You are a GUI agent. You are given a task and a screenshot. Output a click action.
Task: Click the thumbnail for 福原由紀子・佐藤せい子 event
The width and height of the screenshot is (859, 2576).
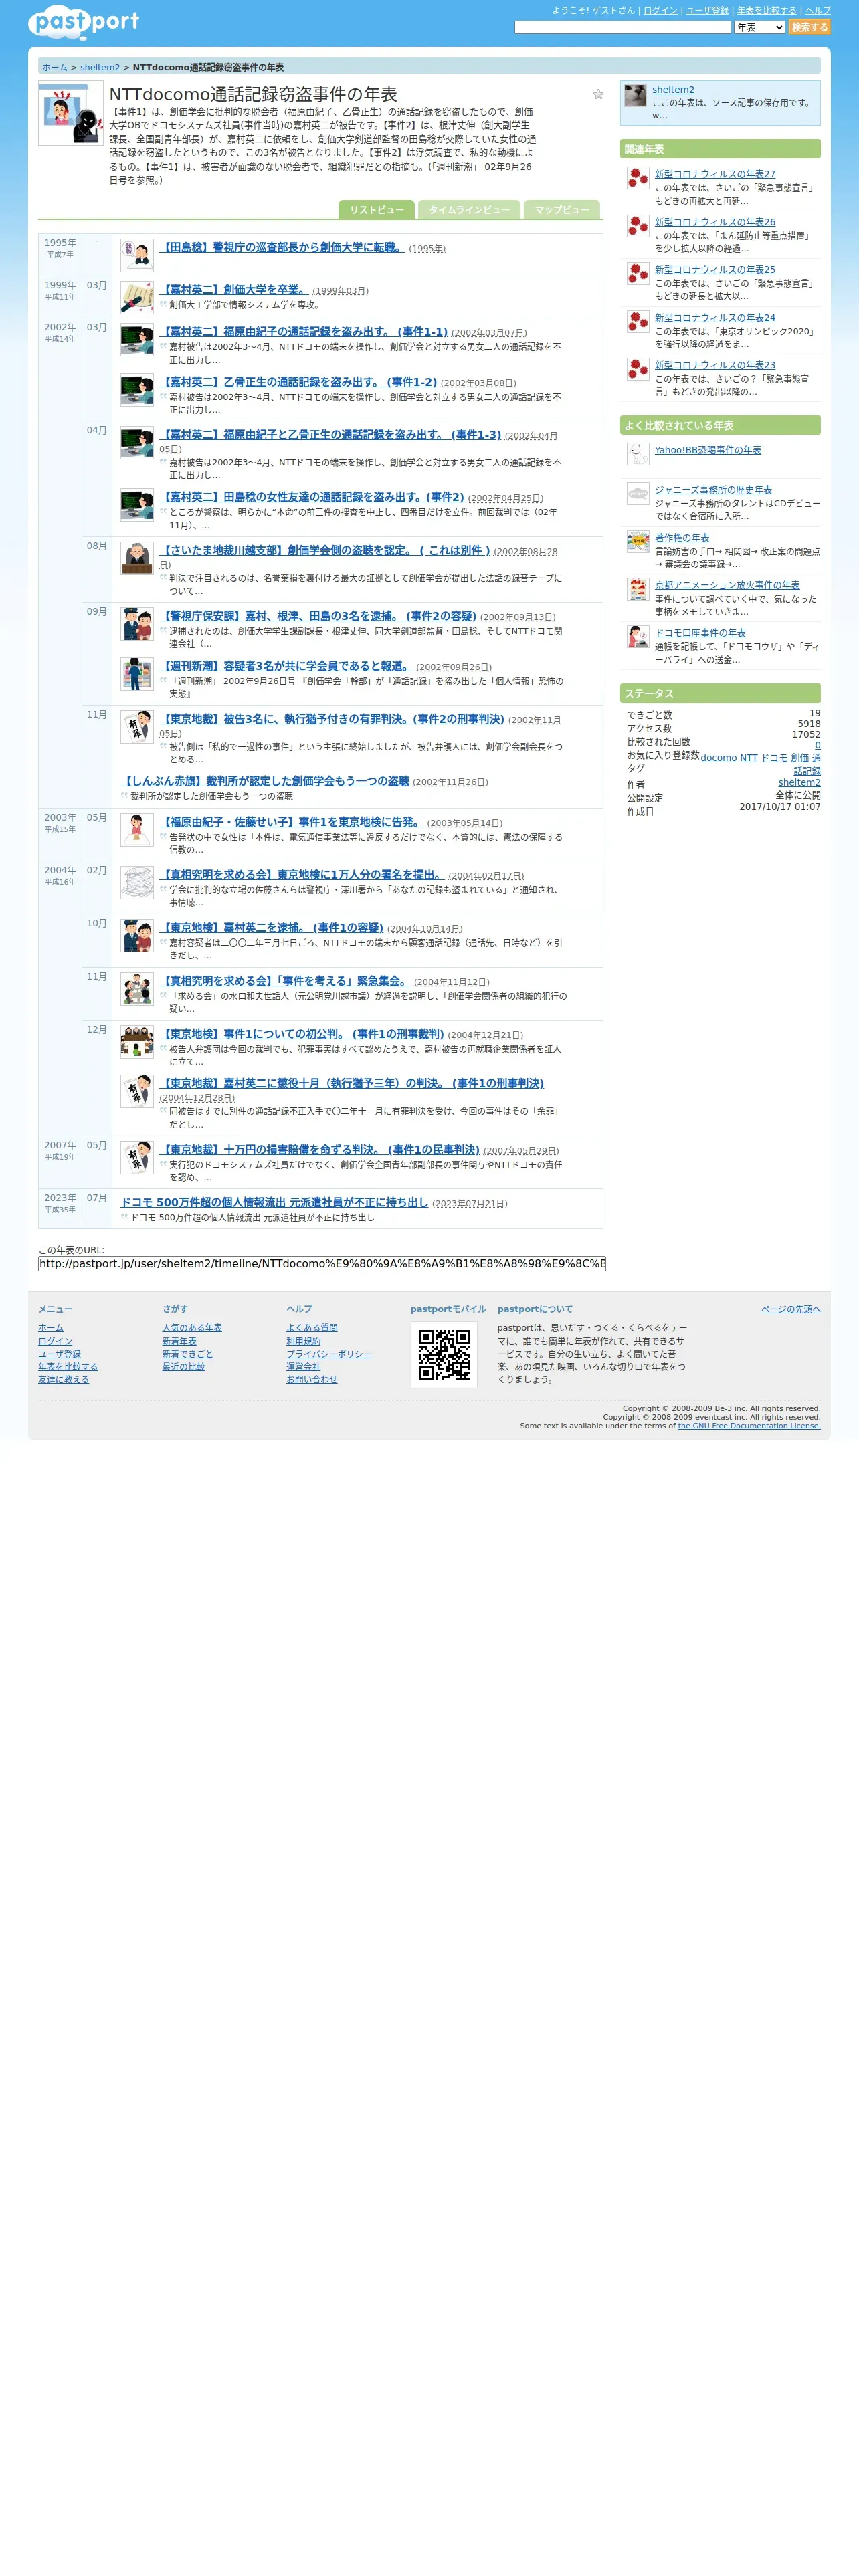pyautogui.click(x=137, y=830)
